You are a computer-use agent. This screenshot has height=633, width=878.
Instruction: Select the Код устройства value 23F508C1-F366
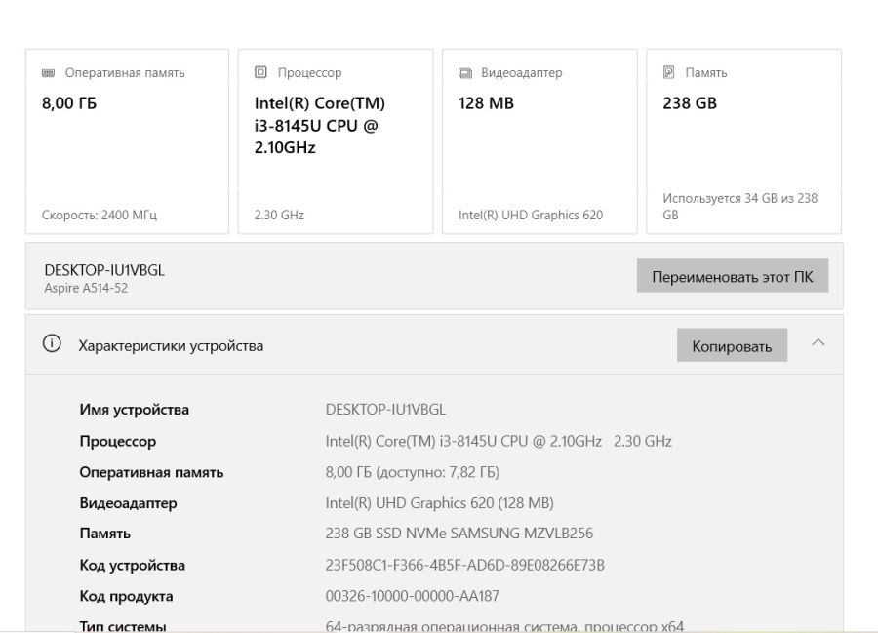click(x=464, y=566)
